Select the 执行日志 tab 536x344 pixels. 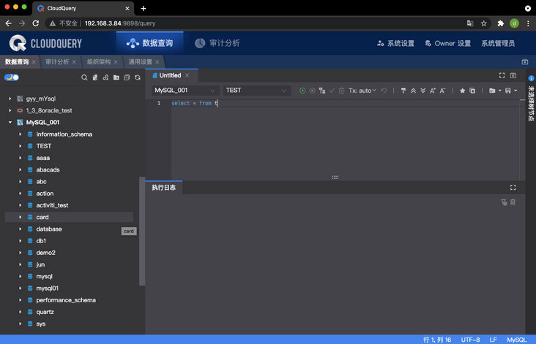(x=164, y=188)
